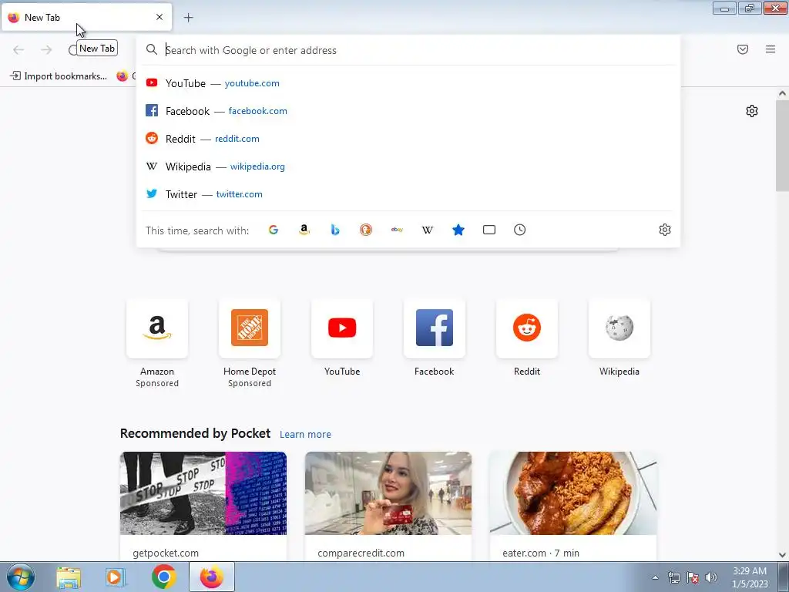Search this time with Amazon icon
This screenshot has height=592, width=789.
(304, 230)
